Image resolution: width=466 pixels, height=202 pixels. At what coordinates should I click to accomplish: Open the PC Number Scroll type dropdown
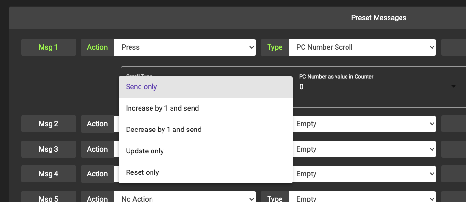pyautogui.click(x=362, y=47)
